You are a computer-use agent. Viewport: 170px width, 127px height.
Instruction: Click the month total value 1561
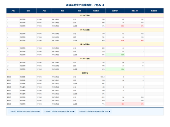click(x=103, y=37)
